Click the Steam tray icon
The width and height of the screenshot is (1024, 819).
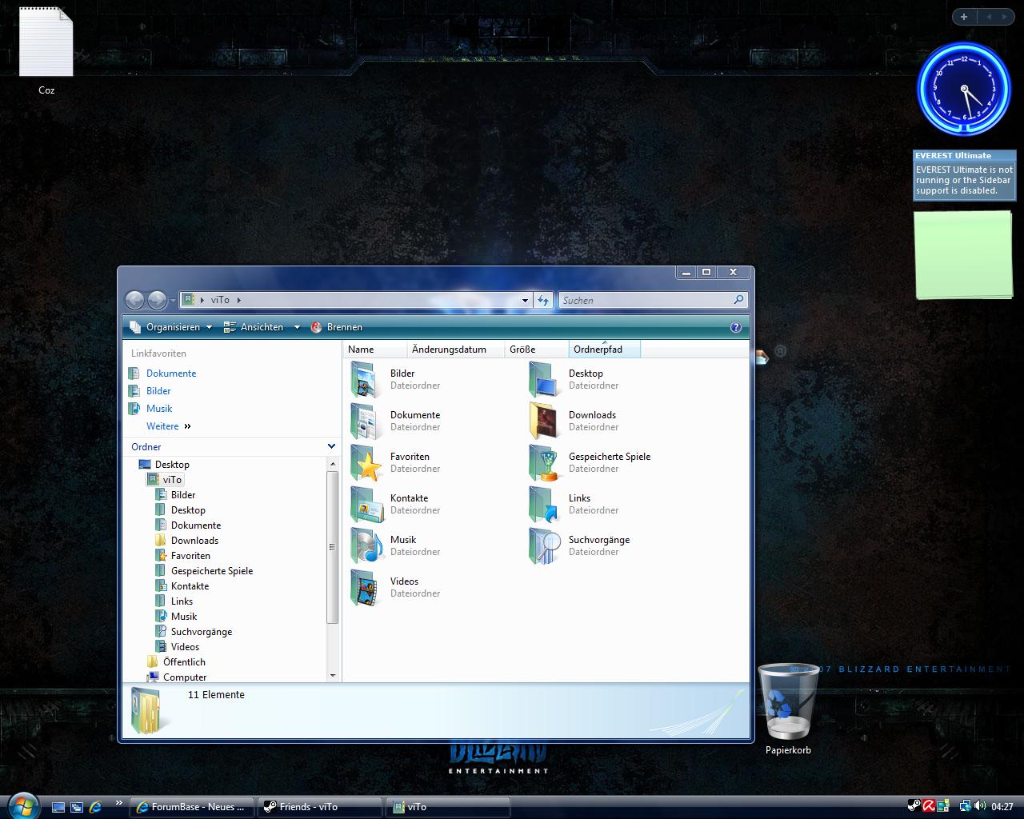click(x=914, y=806)
